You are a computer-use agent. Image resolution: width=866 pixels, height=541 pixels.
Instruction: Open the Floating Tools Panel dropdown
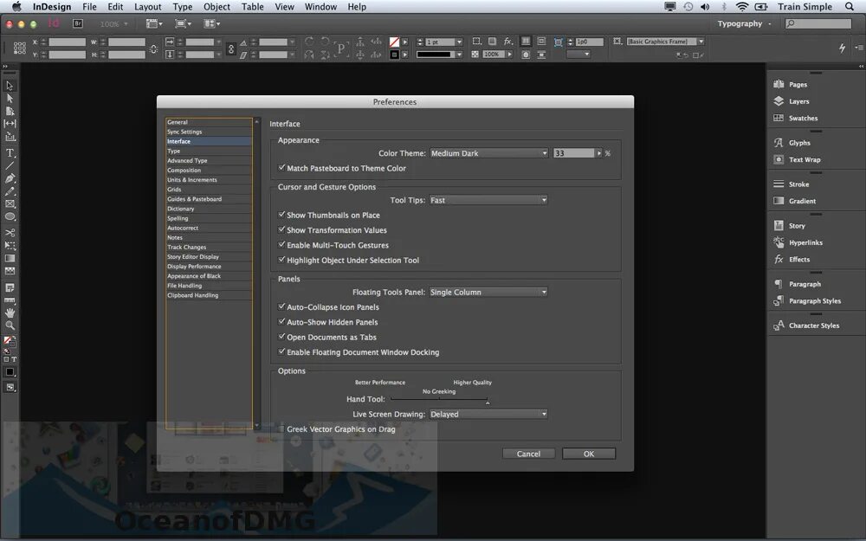(488, 292)
